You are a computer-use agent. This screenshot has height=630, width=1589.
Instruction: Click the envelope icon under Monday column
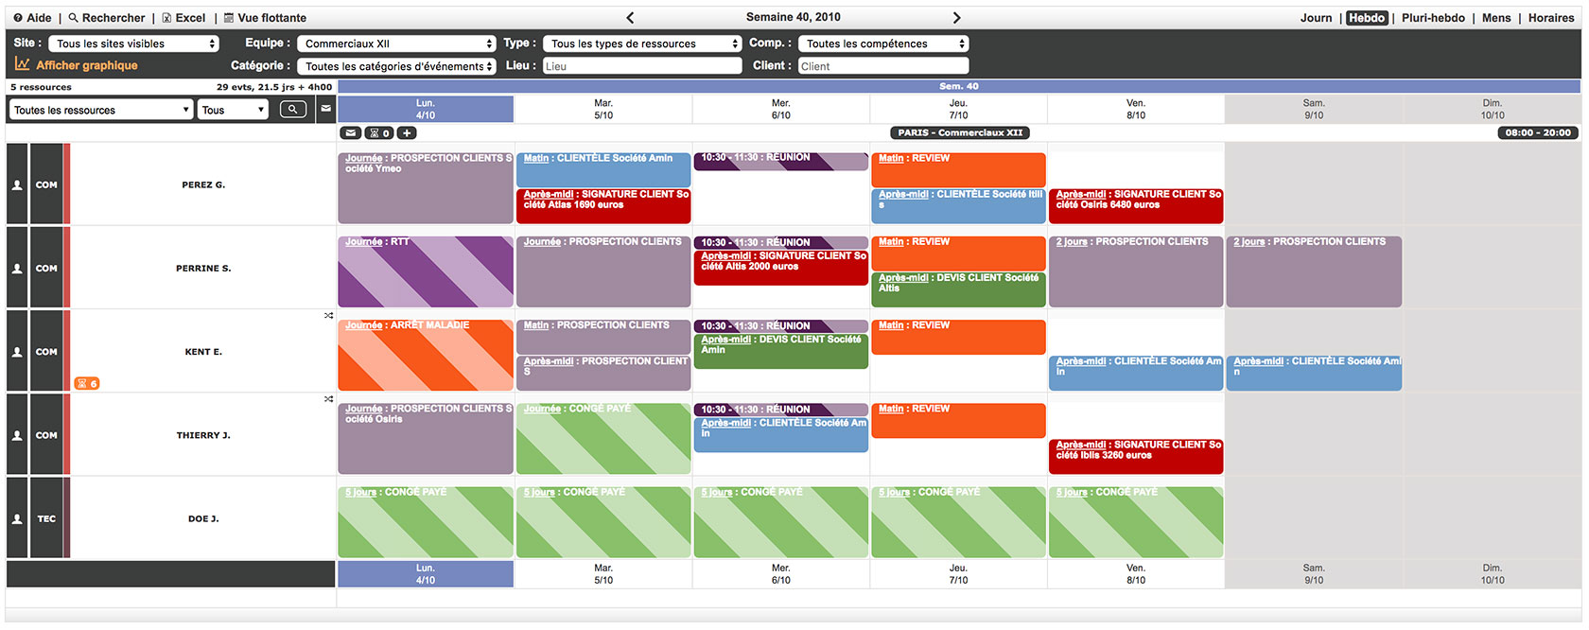point(351,133)
